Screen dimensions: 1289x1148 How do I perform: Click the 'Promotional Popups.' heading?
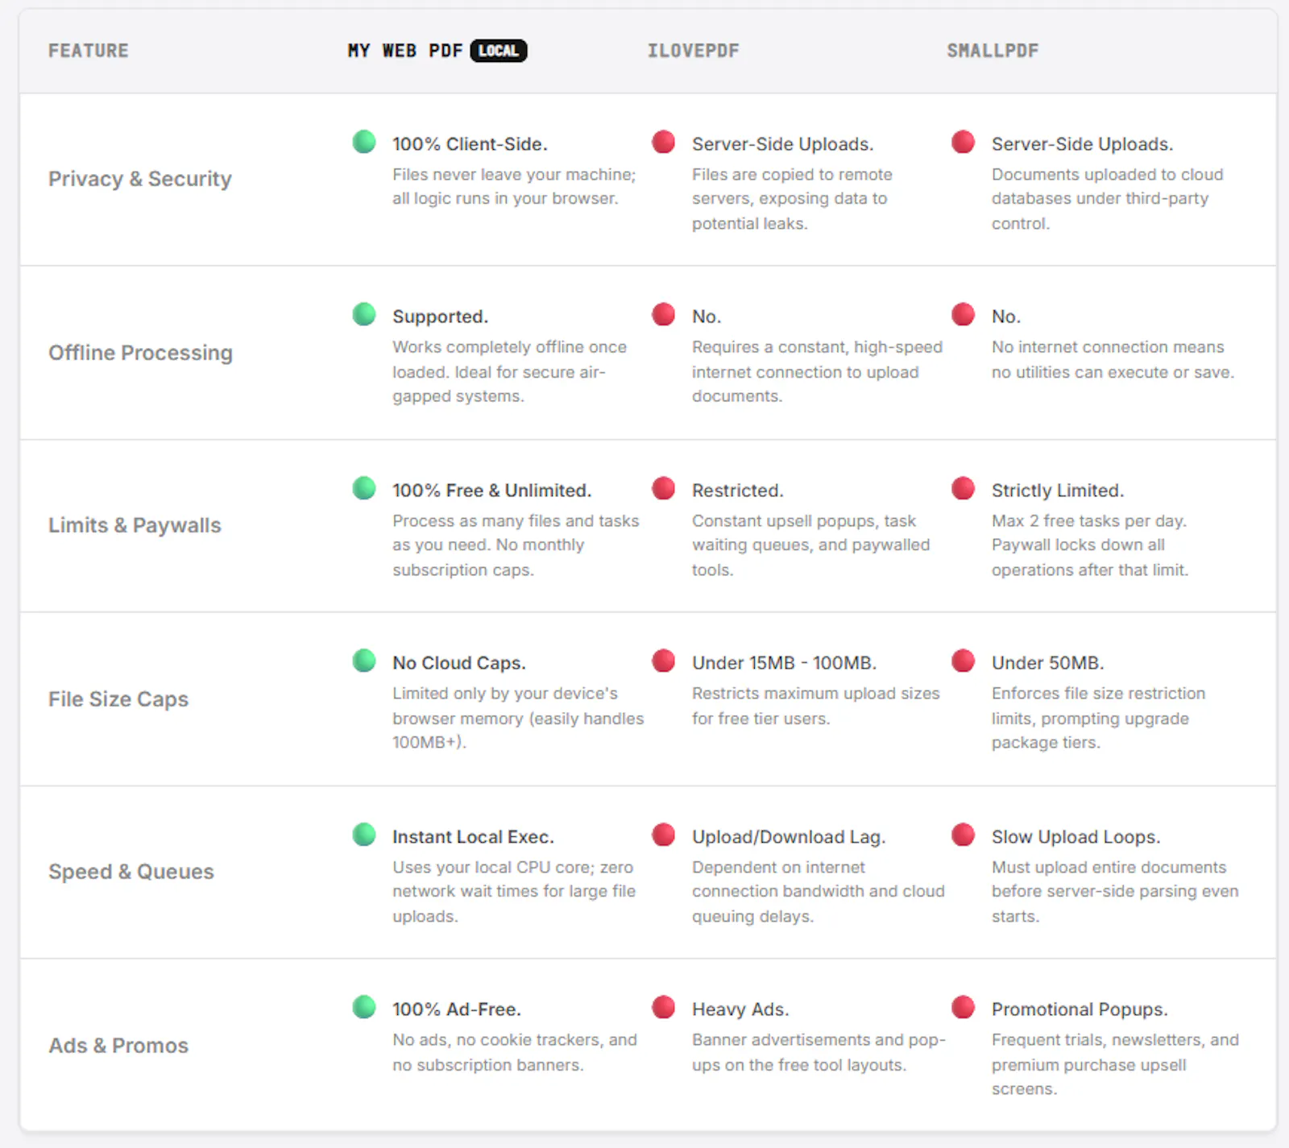click(1080, 1009)
